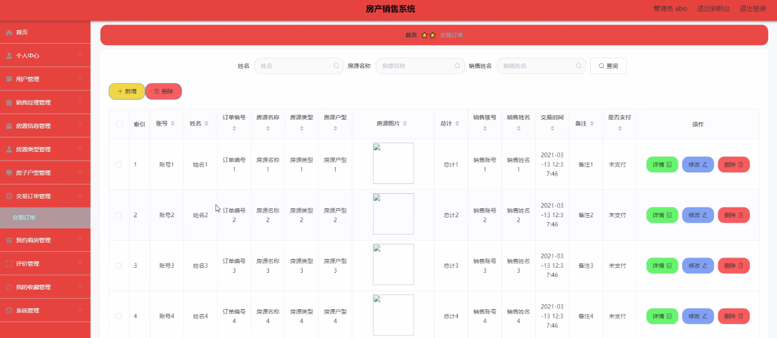Click the icon beside 交易订单管理

tap(9, 196)
